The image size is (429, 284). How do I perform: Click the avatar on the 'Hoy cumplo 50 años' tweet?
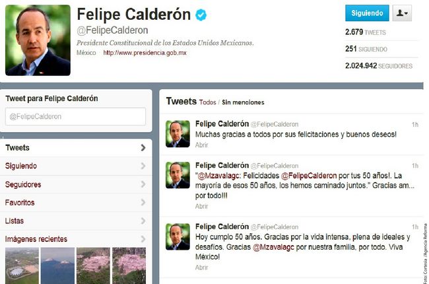[178, 236]
